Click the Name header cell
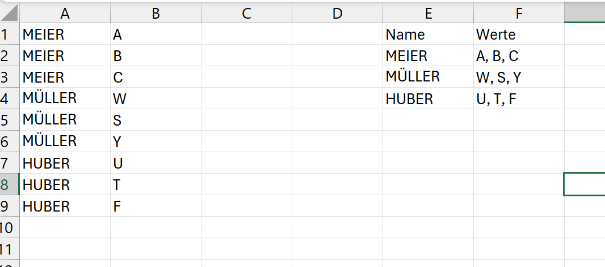The width and height of the screenshot is (605, 267). coord(428,34)
